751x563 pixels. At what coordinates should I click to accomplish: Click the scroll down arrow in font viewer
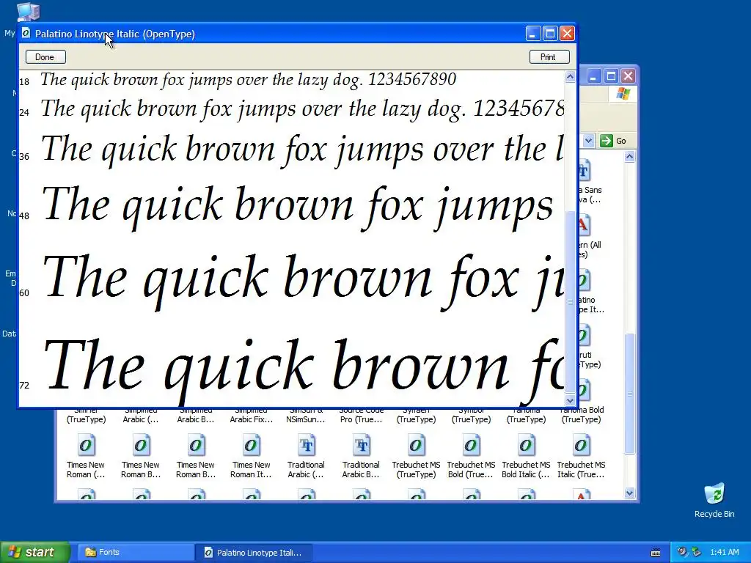570,400
